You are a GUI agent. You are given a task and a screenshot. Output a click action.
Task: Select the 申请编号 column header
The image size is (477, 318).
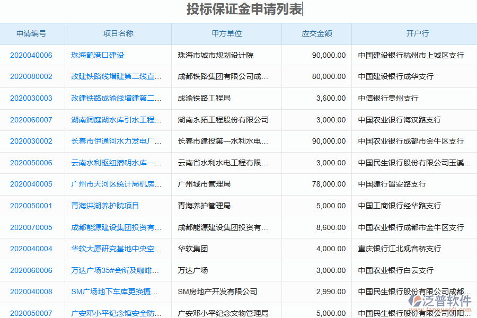tap(32, 33)
